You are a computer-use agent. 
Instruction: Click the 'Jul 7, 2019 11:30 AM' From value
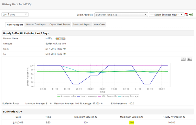(56, 49)
